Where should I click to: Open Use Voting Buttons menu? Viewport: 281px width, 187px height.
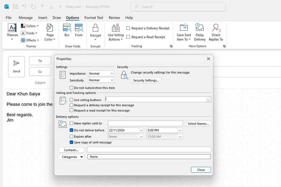coord(116,32)
